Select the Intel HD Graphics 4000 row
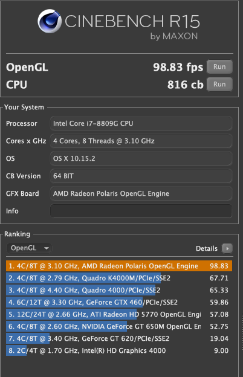The width and height of the screenshot is (243, 377). pos(119,350)
